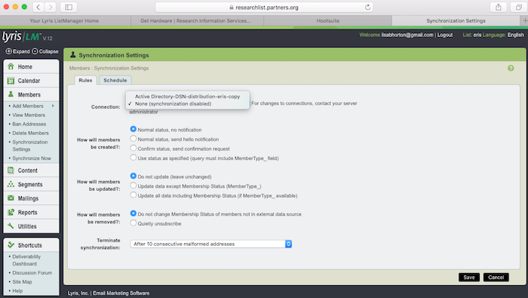Click the green help question mark icon
Viewport: 528px width, 298px height.
[x=511, y=68]
